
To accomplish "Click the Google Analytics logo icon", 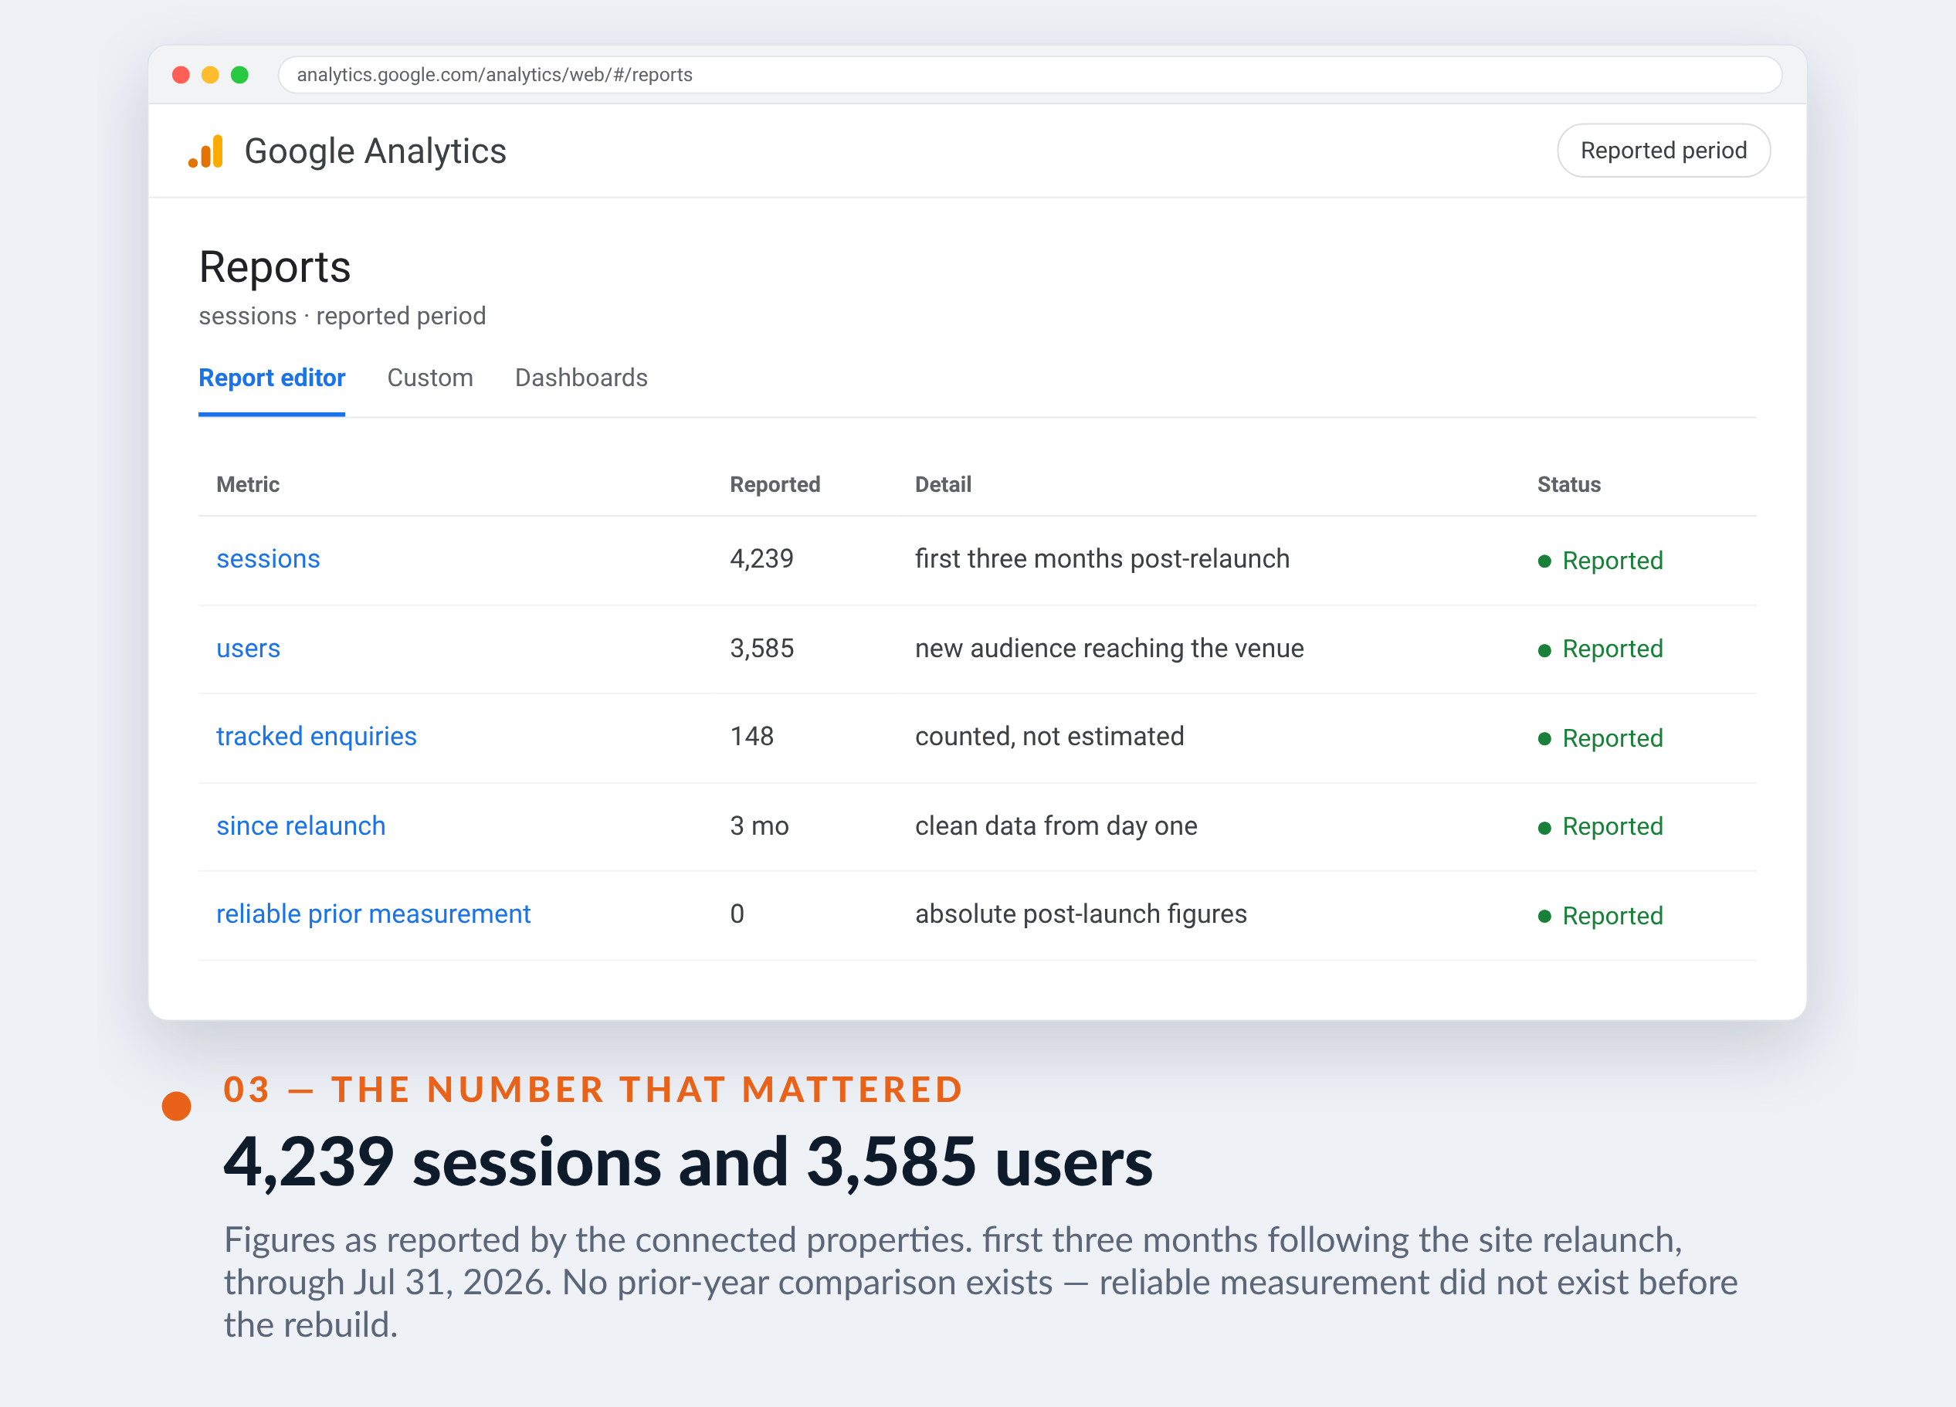I will click(206, 151).
